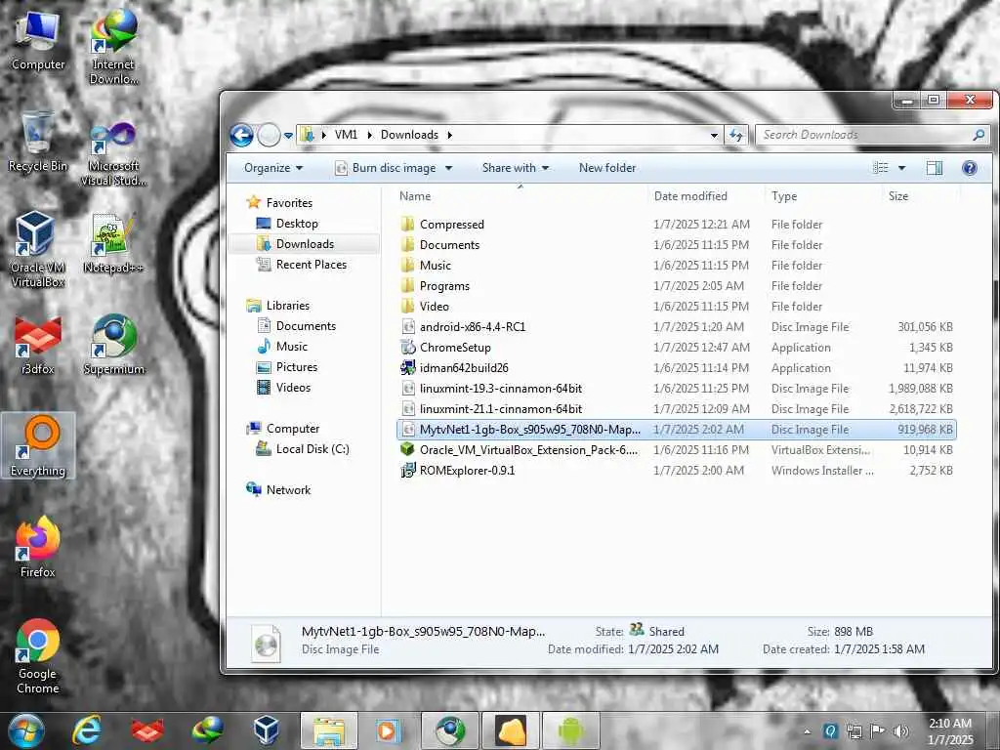Viewport: 1000px width, 750px height.
Task: Select the Google Chrome desktop shortcut
Action: point(38,657)
